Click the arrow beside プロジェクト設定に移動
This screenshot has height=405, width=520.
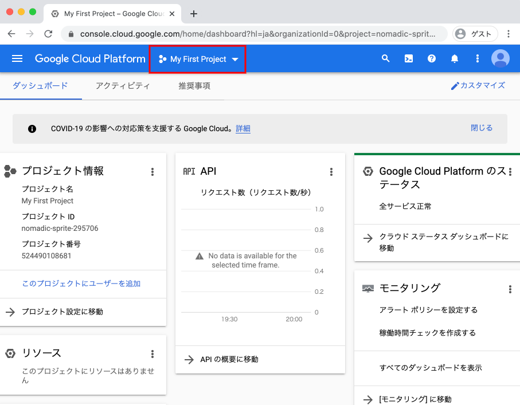tap(10, 312)
